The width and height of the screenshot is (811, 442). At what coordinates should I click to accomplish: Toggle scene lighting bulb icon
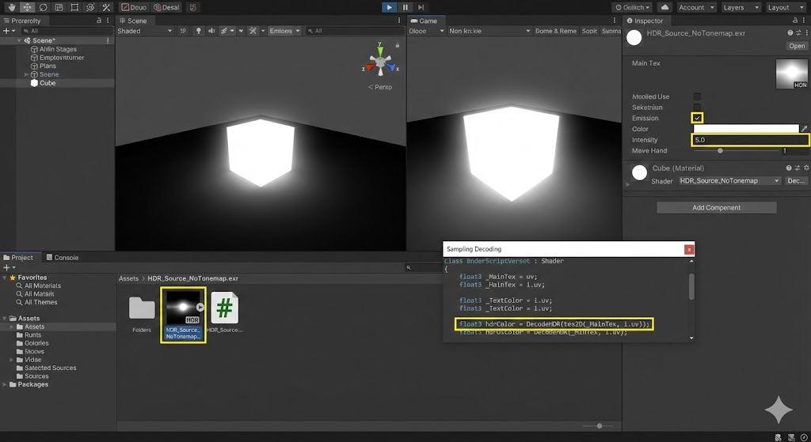click(198, 31)
